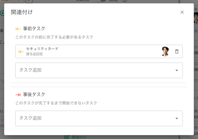Delete the セキュリティカード prerequisite task
Viewport: 198px width, 139px height.
tap(177, 51)
